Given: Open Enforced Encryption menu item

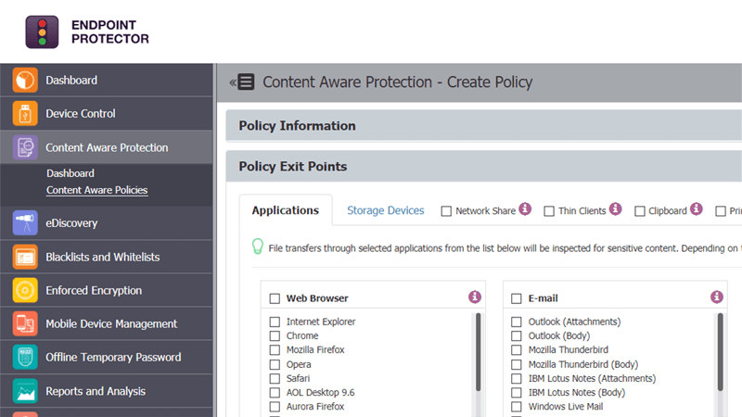Looking at the screenshot, I should [94, 290].
